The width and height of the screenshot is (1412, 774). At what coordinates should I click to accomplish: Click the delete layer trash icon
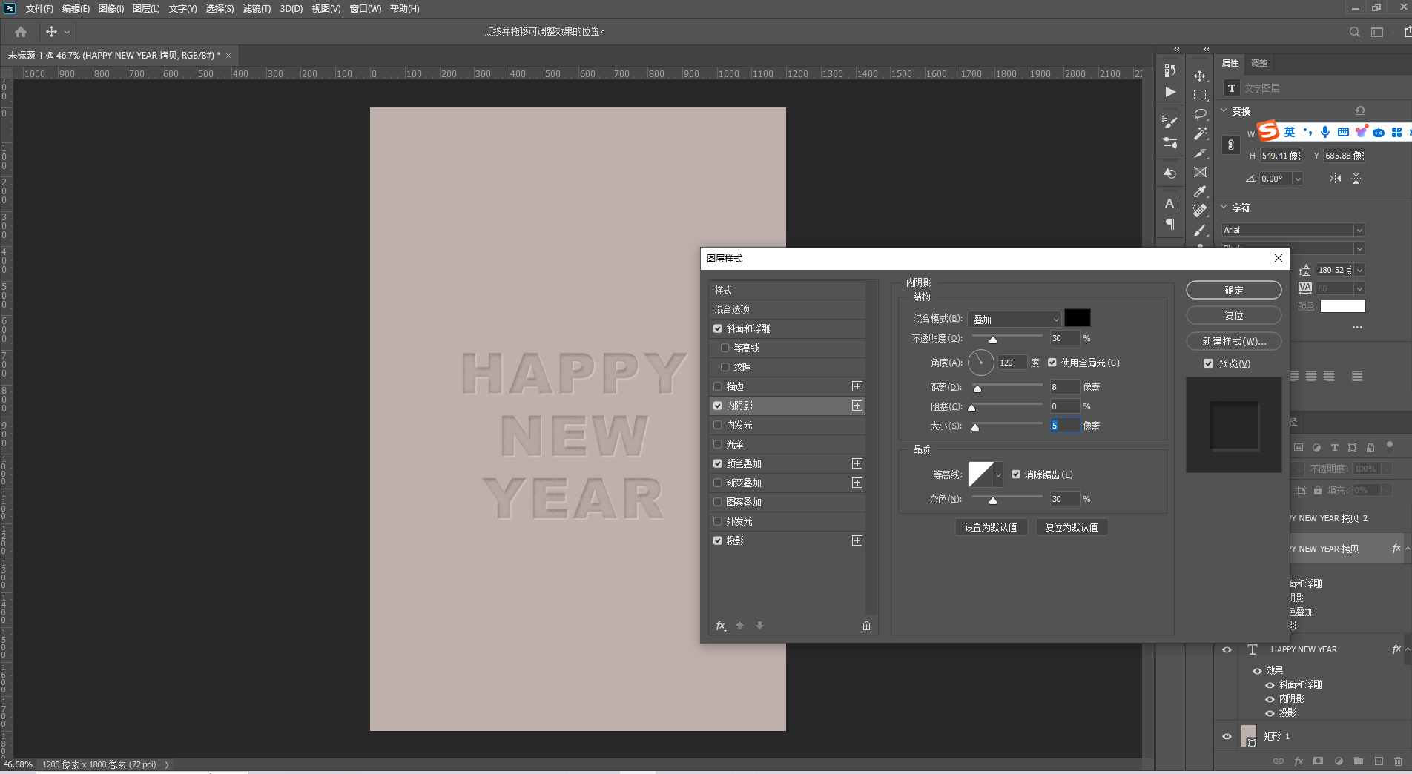pyautogui.click(x=1398, y=761)
